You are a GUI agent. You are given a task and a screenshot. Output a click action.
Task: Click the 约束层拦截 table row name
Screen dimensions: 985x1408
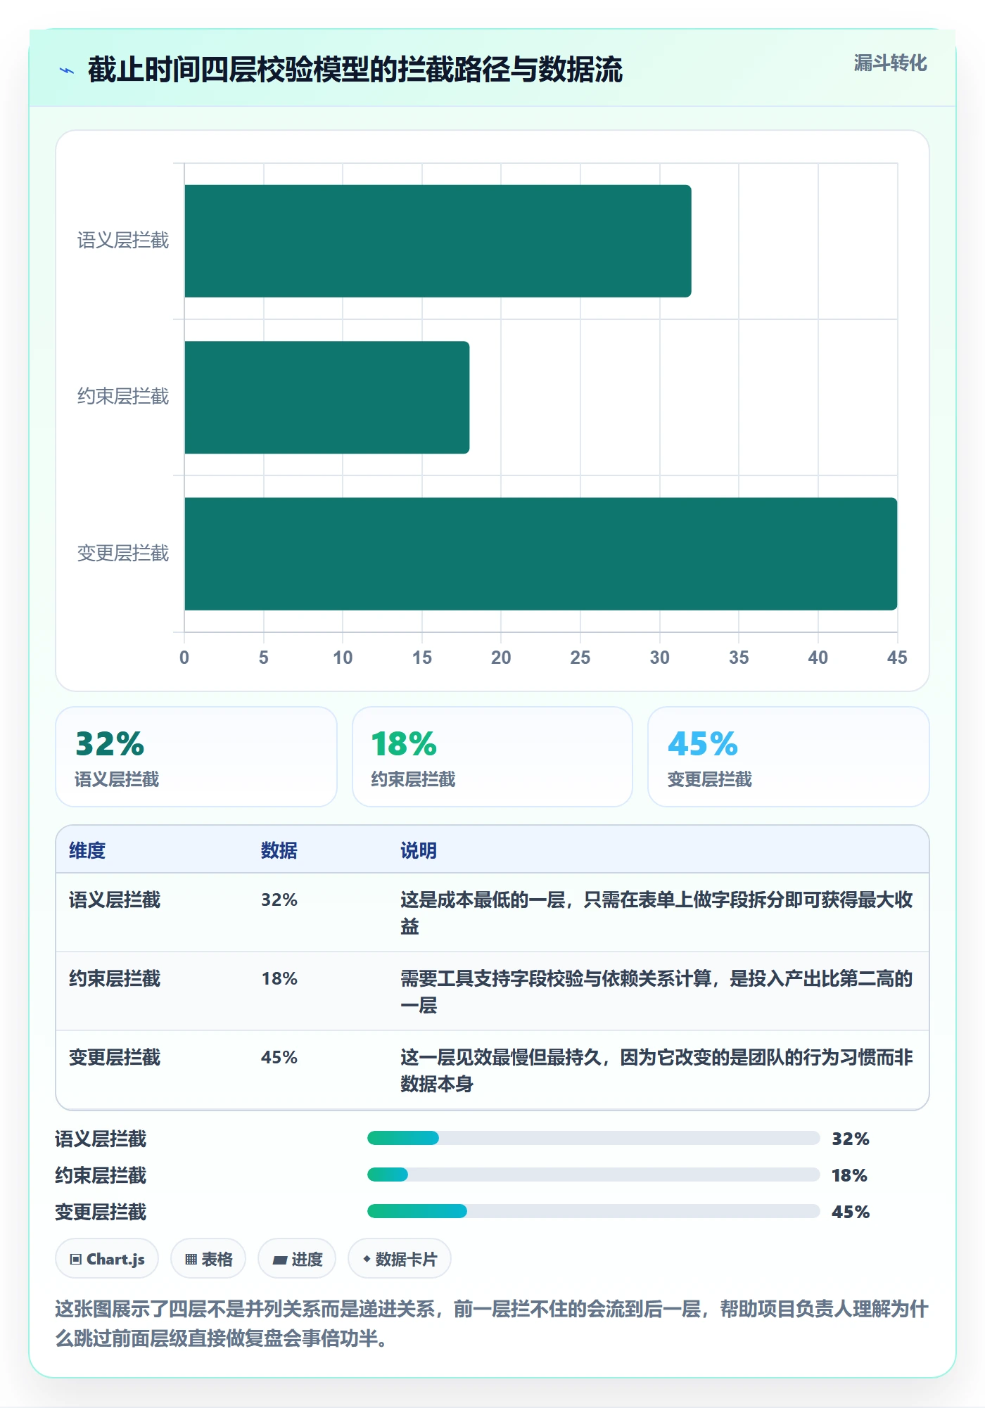[x=115, y=978]
